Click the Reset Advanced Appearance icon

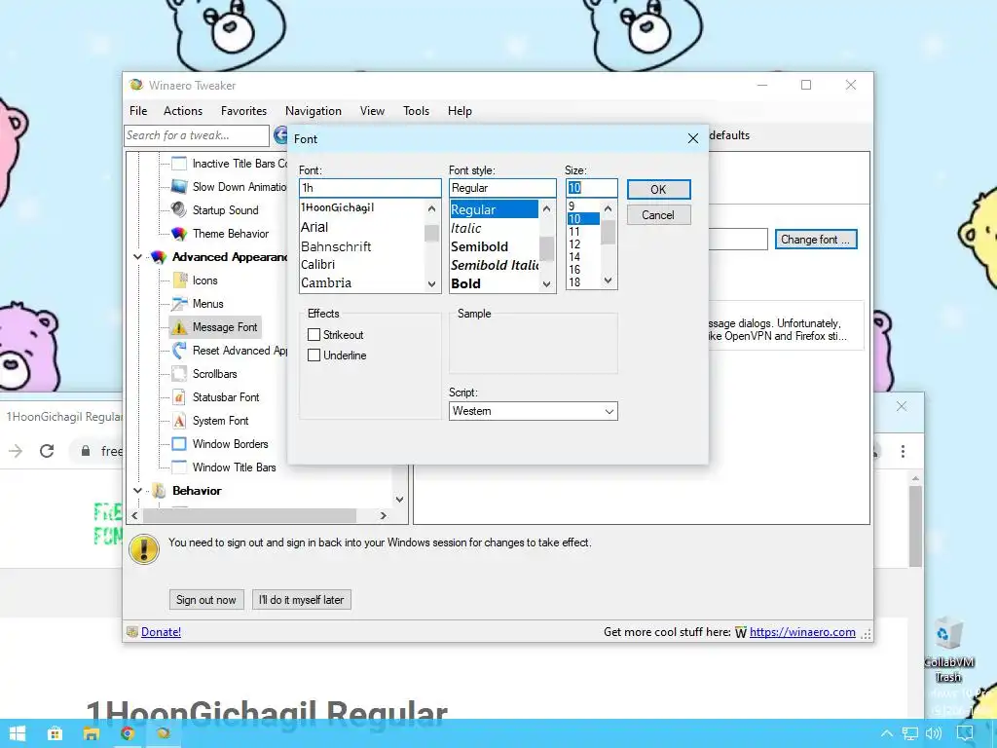point(179,351)
